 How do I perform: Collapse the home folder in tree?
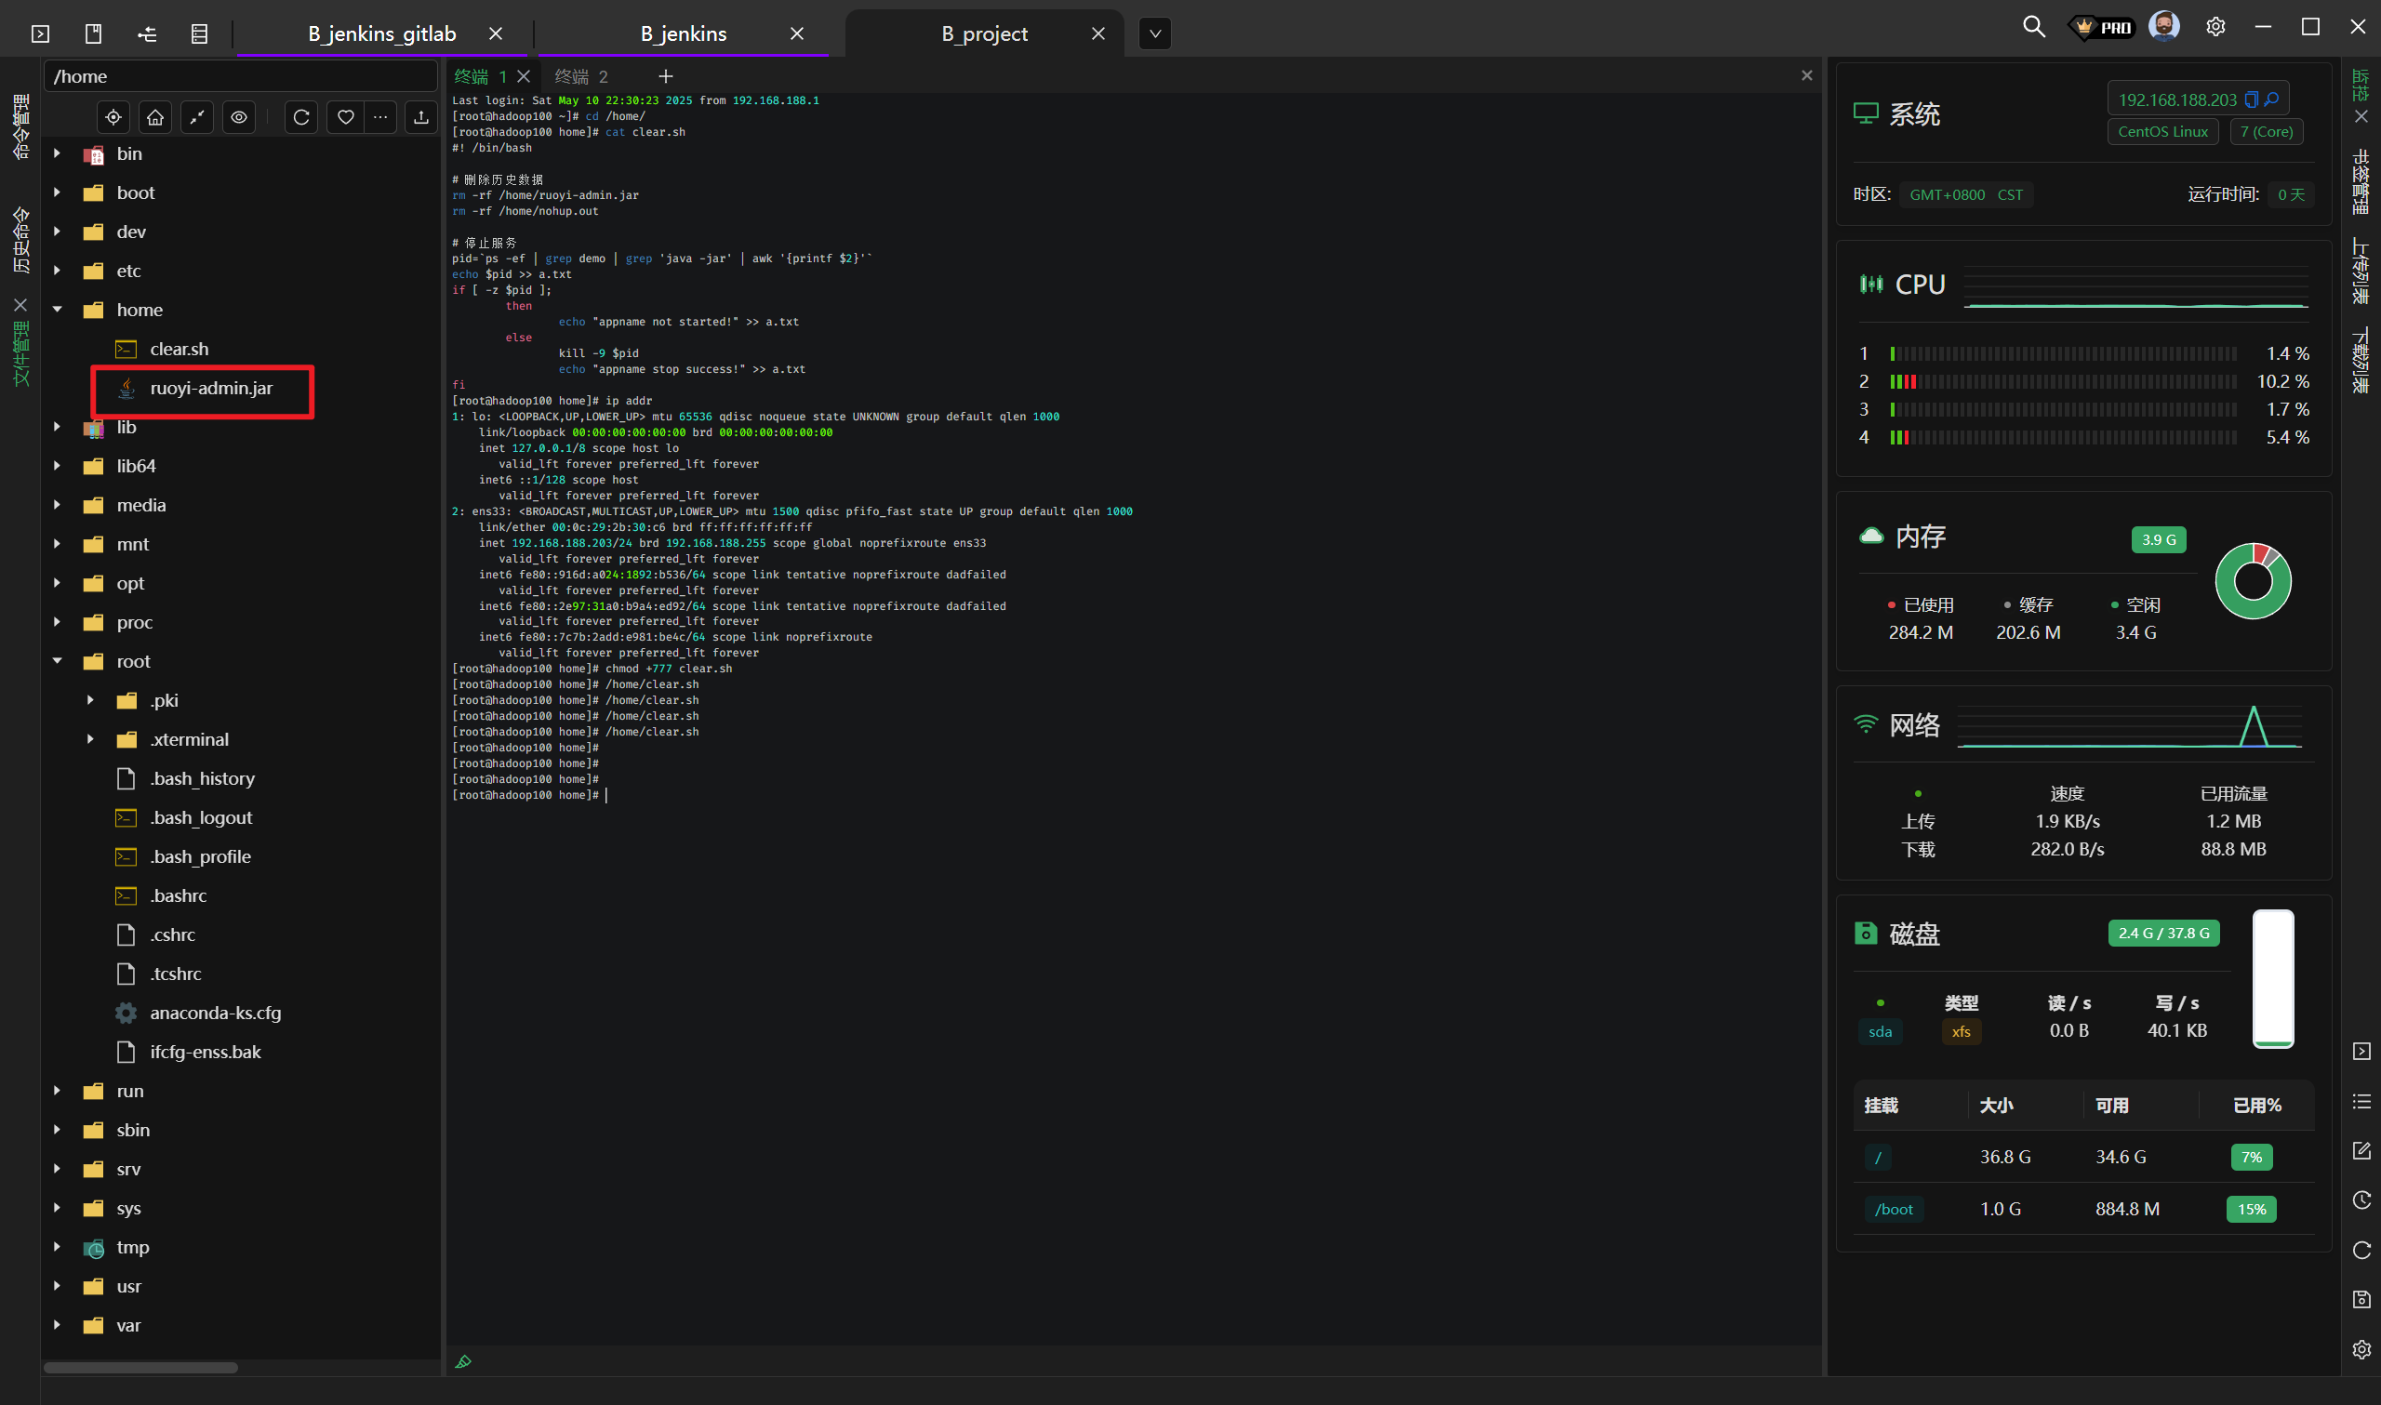pyautogui.click(x=58, y=310)
